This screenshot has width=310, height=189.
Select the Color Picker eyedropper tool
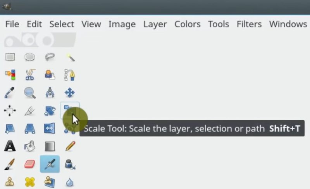pyautogui.click(x=9, y=93)
